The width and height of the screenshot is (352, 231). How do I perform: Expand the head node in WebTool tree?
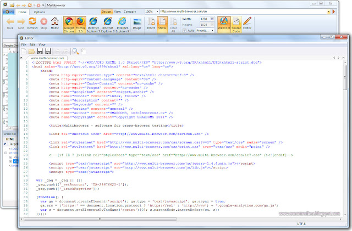coord(10,157)
